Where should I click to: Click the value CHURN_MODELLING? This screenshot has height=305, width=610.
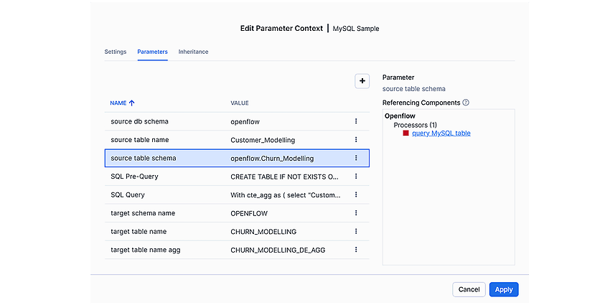pyautogui.click(x=263, y=232)
